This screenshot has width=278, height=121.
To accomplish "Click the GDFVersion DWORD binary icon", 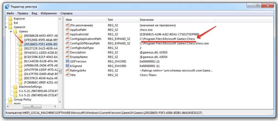I will click(x=67, y=62).
